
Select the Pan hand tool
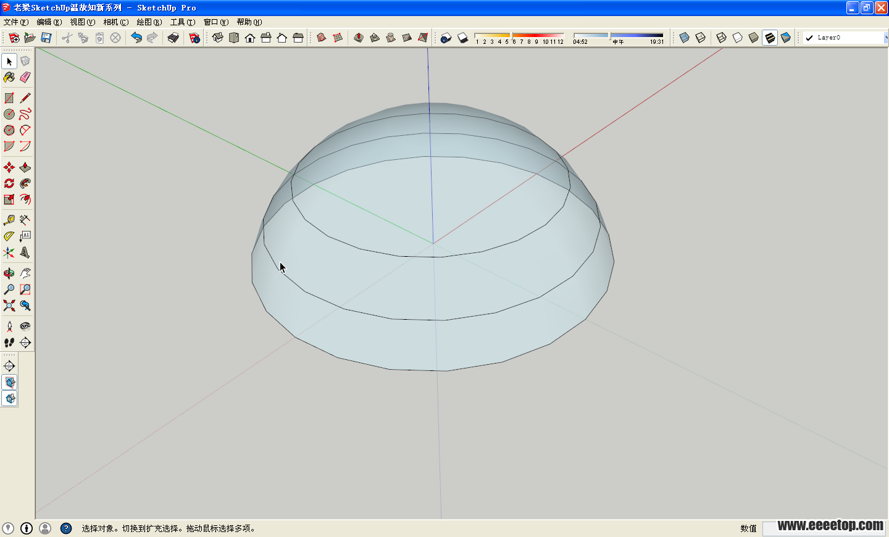25,273
